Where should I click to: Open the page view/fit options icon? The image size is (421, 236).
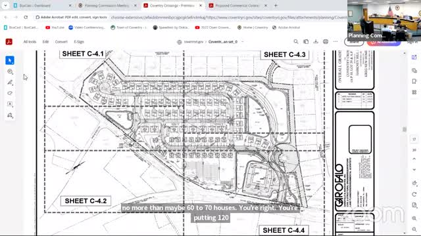414,205
